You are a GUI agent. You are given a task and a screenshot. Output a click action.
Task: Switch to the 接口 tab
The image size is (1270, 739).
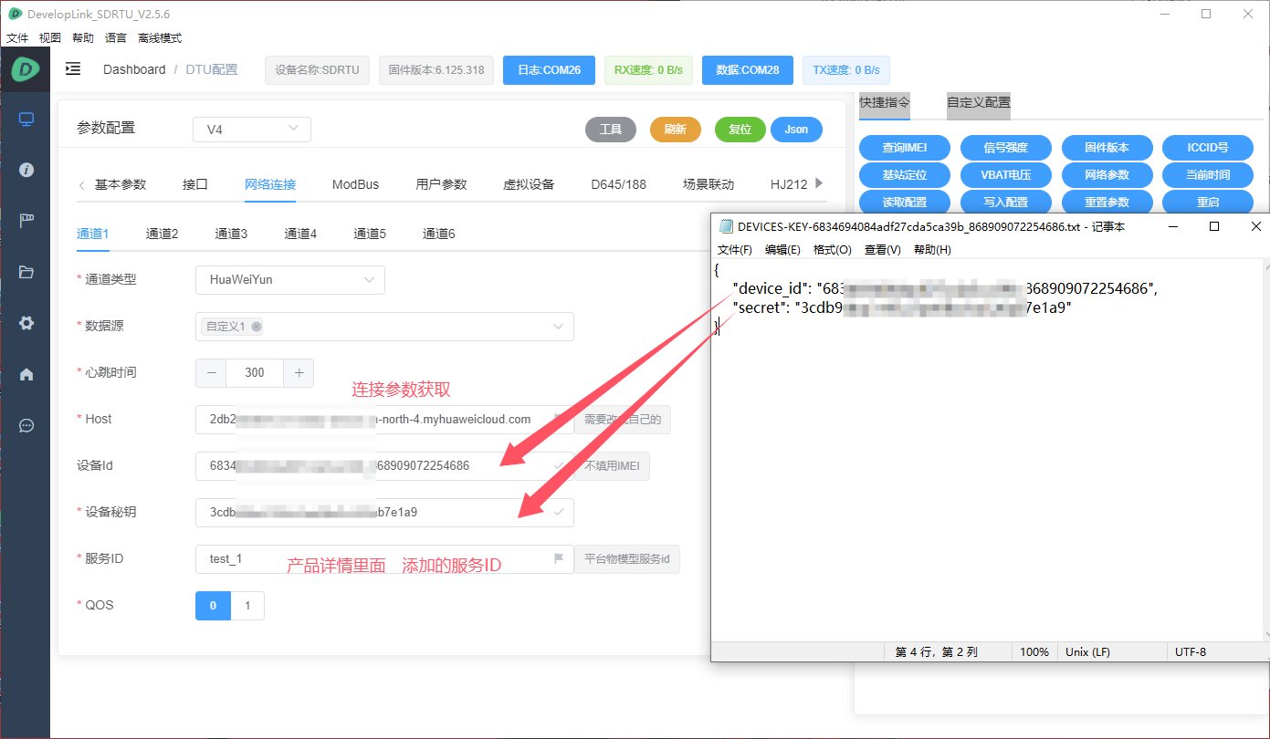click(x=195, y=184)
